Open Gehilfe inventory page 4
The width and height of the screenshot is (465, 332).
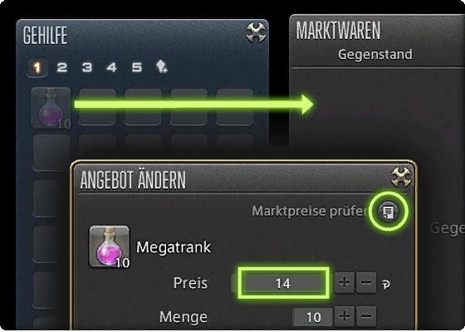click(x=112, y=67)
